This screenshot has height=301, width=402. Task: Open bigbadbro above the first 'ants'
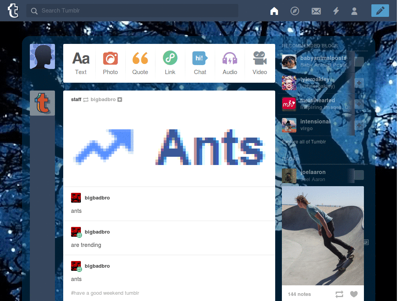coord(97,198)
